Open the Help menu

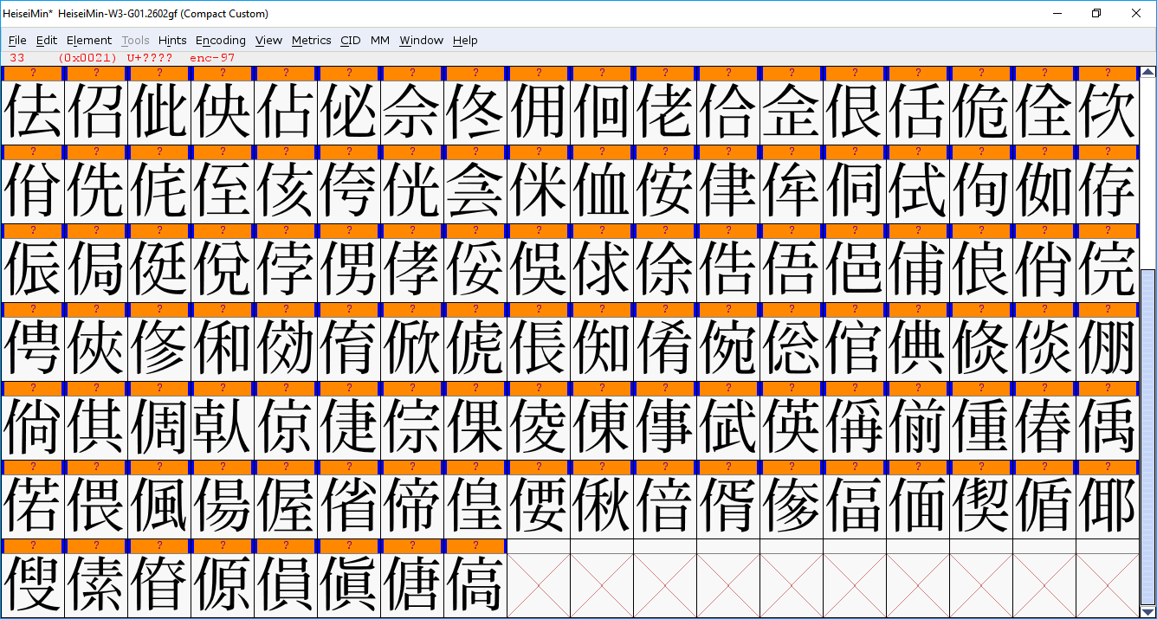pyautogui.click(x=465, y=40)
